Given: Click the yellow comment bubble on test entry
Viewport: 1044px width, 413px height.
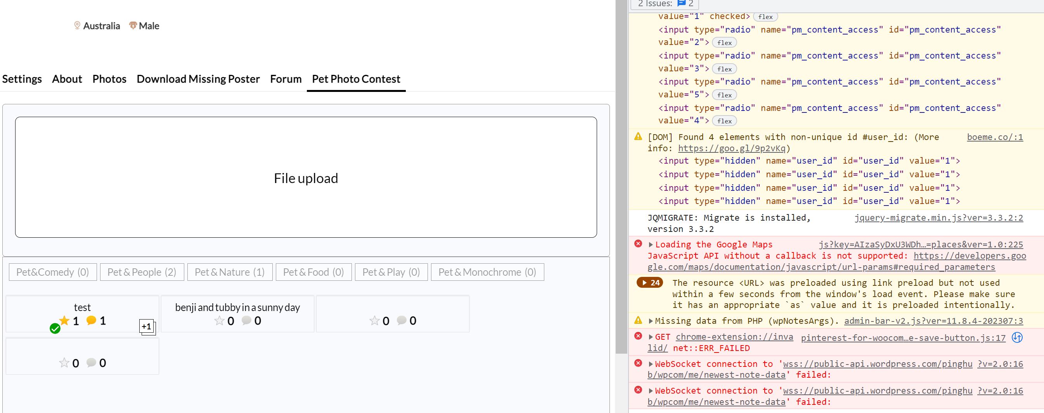Looking at the screenshot, I should (91, 321).
